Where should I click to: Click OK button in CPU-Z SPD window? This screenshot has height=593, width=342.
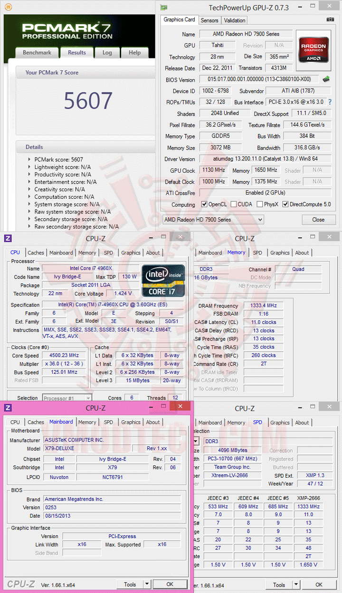[x=319, y=584]
